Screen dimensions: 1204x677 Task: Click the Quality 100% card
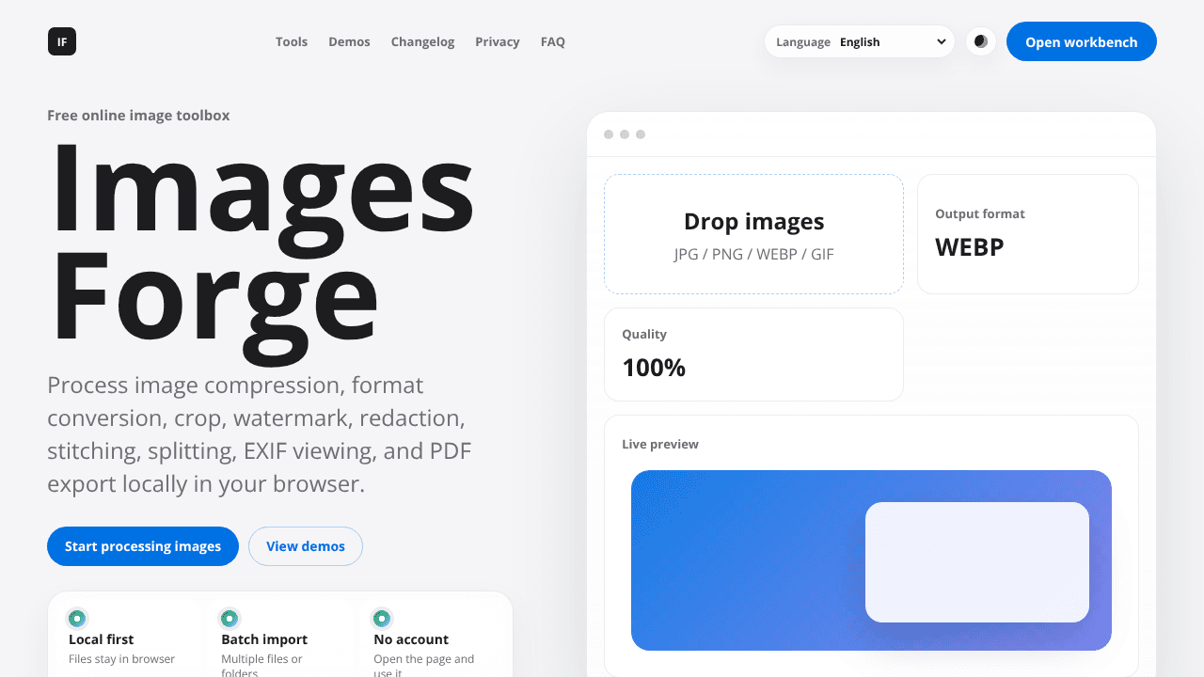click(x=753, y=354)
